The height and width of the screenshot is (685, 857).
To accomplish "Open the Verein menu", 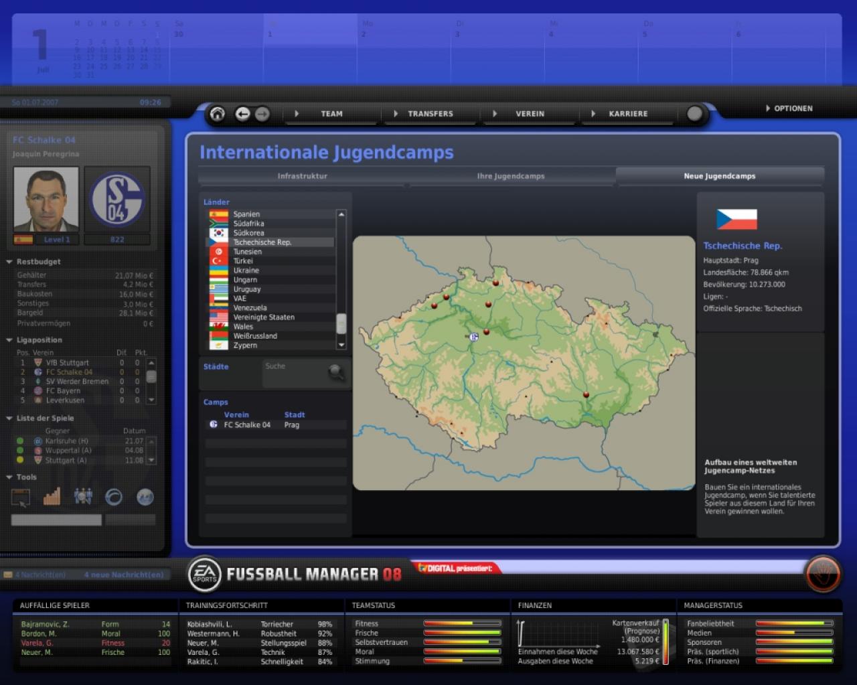I will (x=530, y=114).
